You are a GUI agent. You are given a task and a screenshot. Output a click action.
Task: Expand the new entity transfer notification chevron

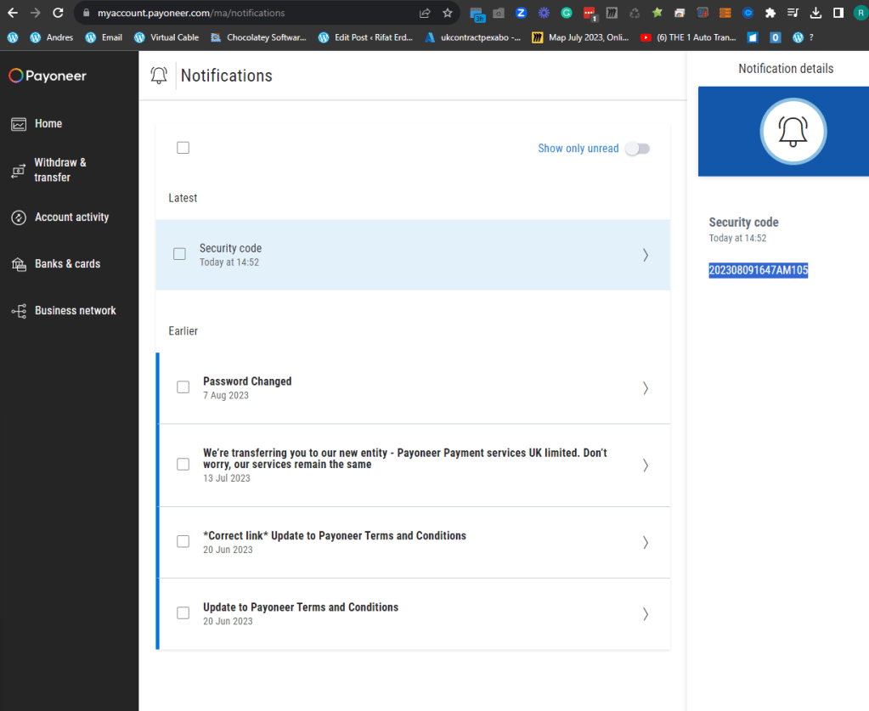click(x=646, y=465)
